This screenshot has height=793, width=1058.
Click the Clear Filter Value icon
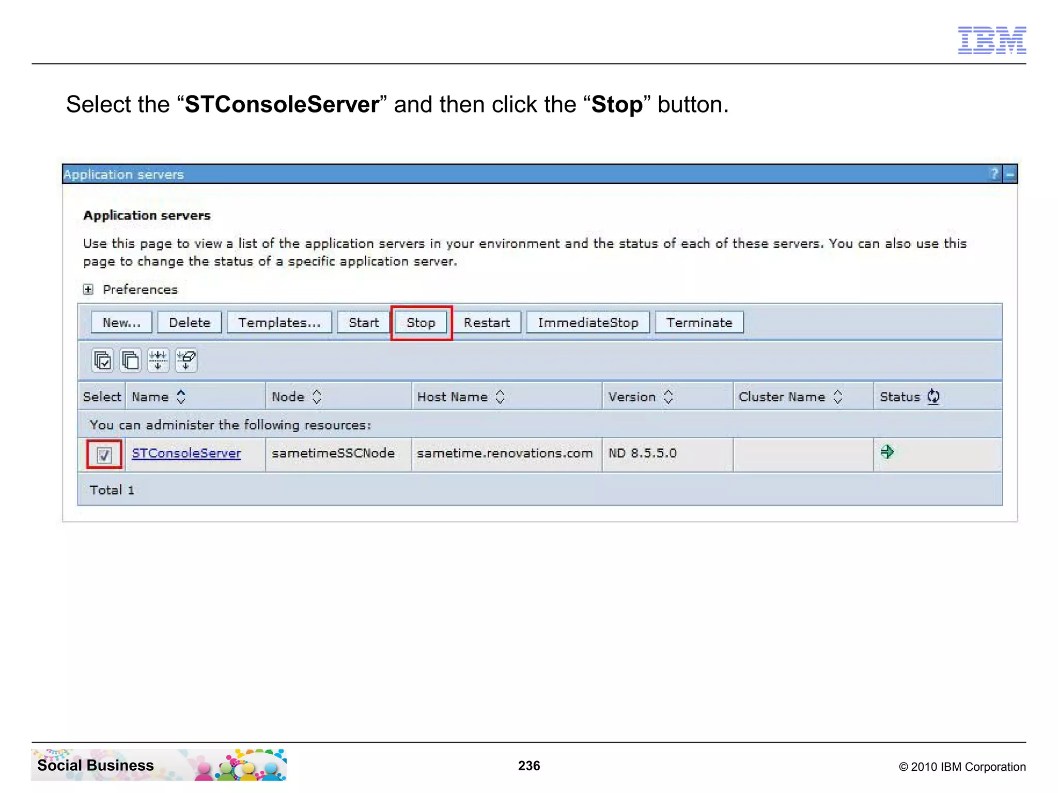[x=186, y=360]
